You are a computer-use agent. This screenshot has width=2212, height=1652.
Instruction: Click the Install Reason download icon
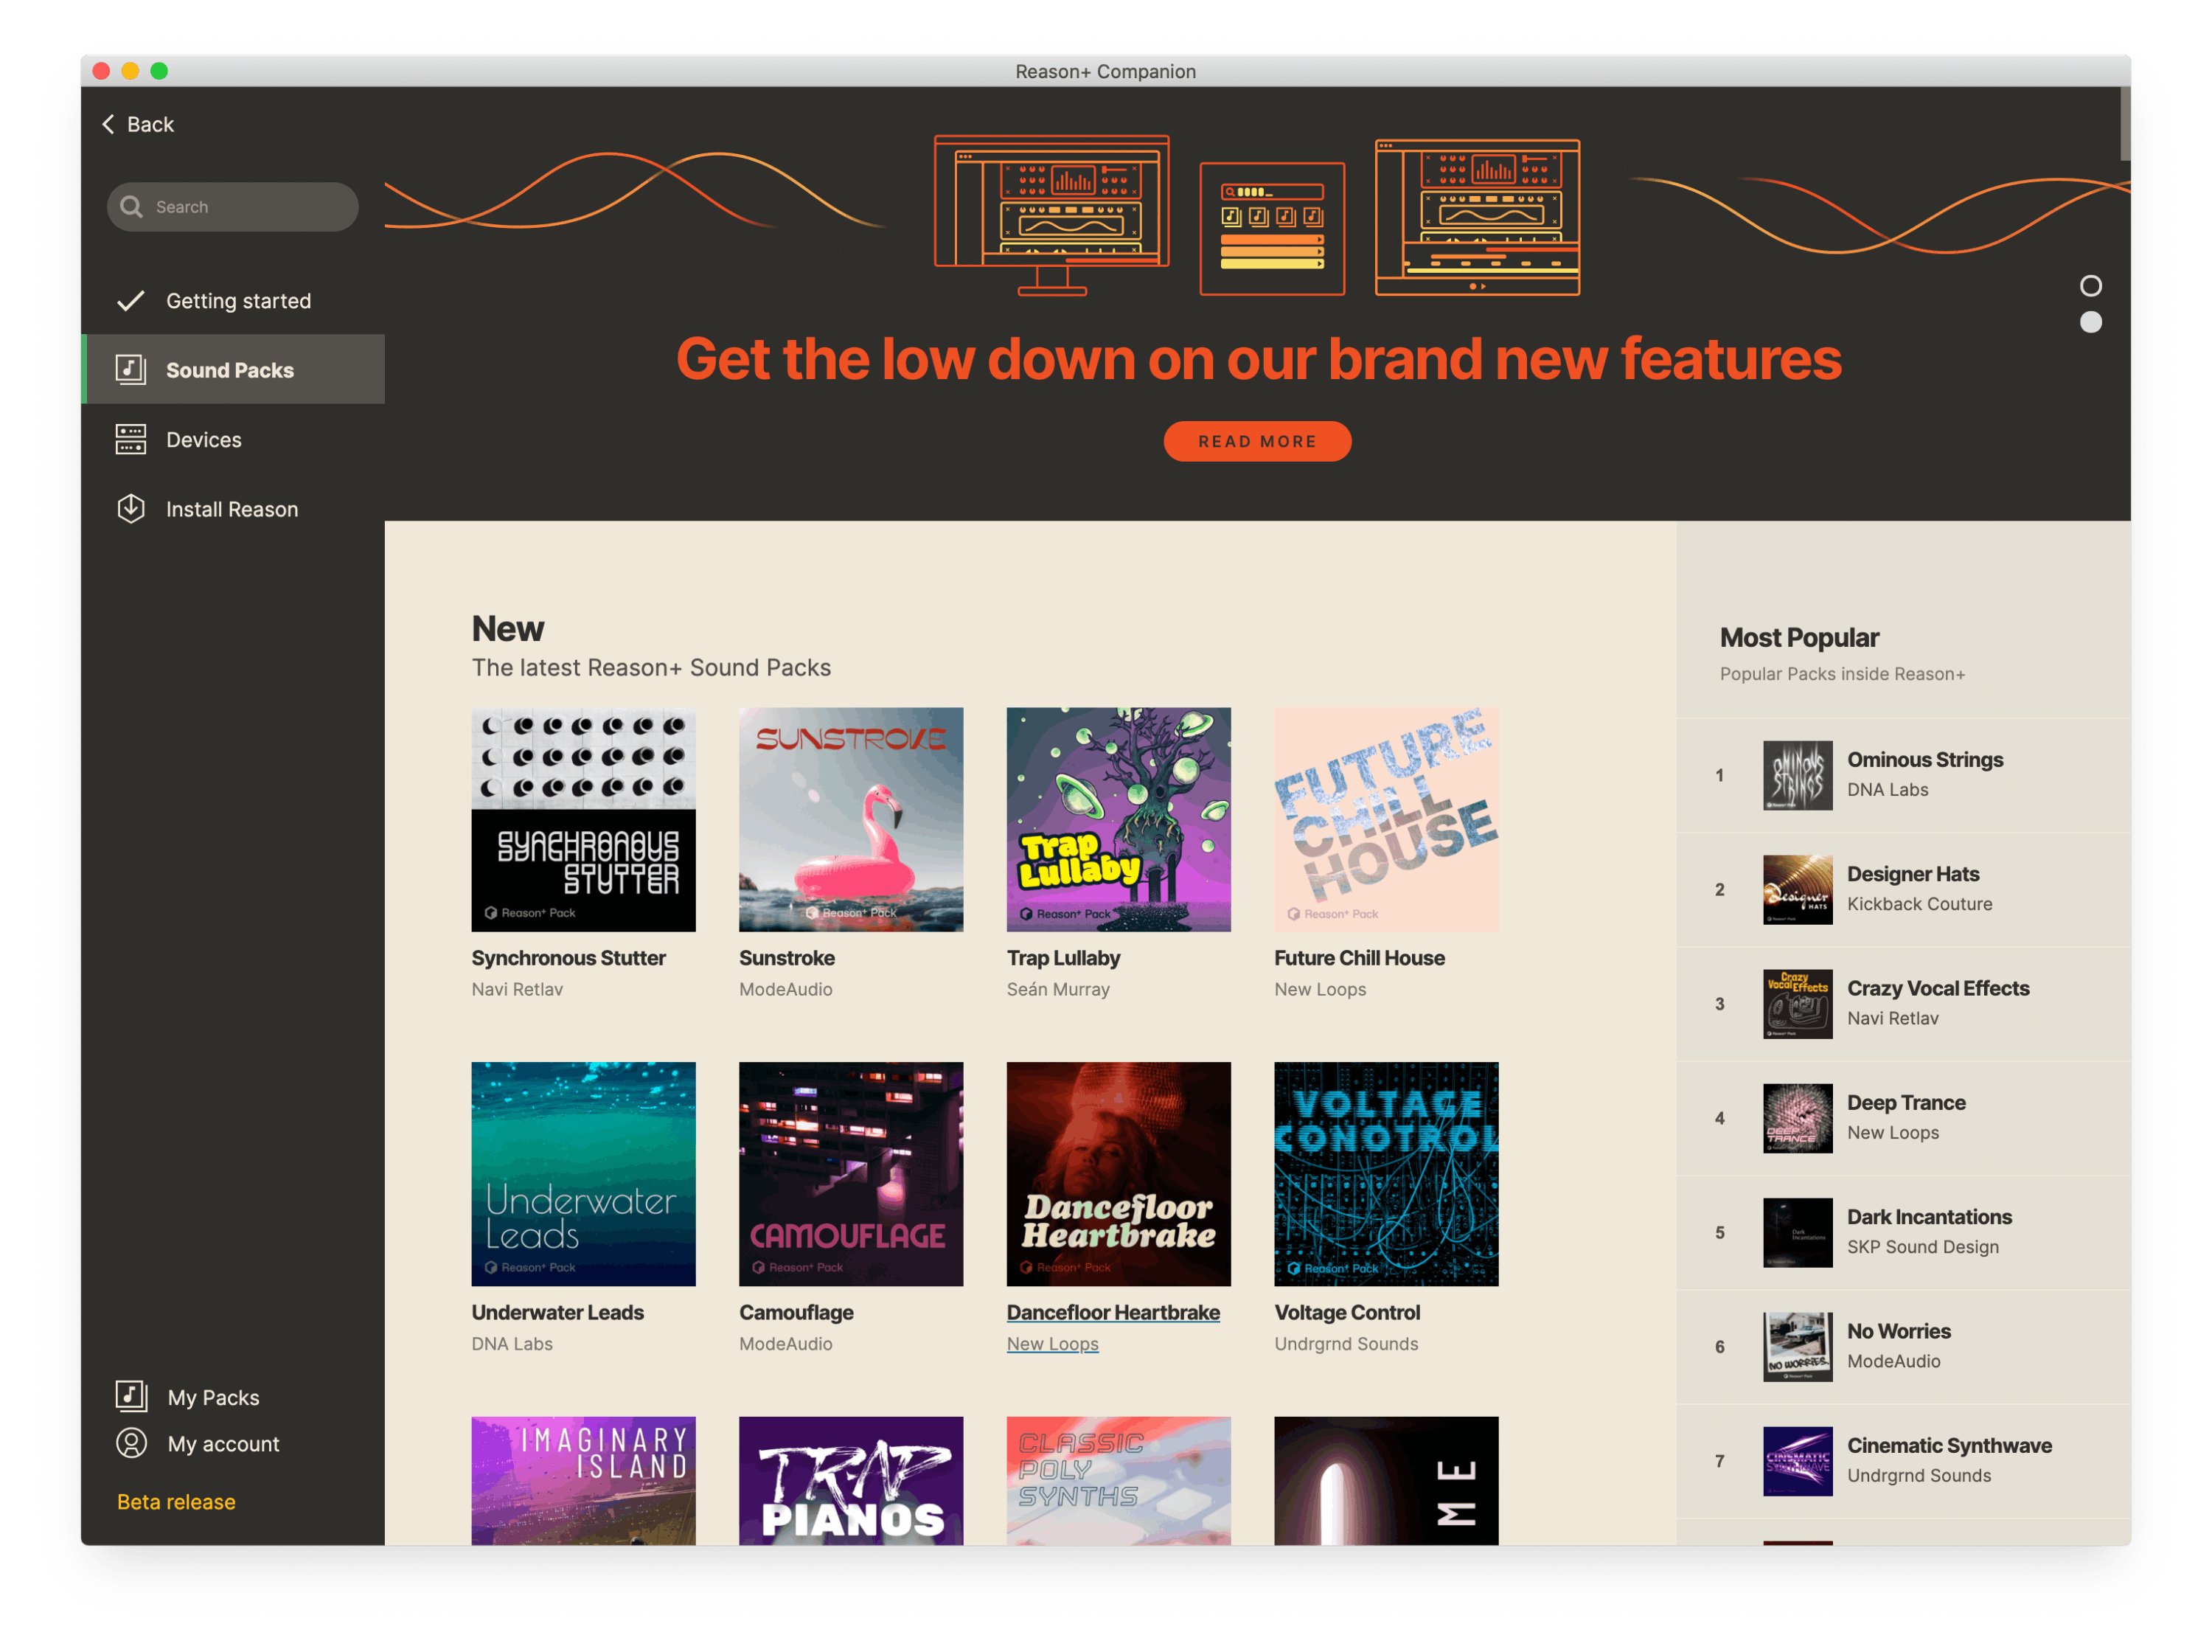coord(131,509)
